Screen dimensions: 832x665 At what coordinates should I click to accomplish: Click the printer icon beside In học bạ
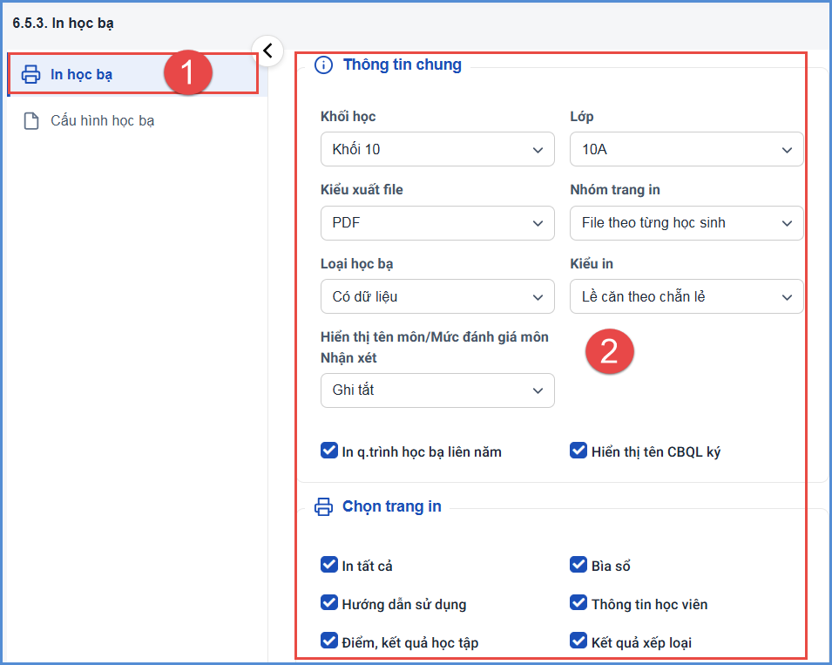tap(30, 74)
